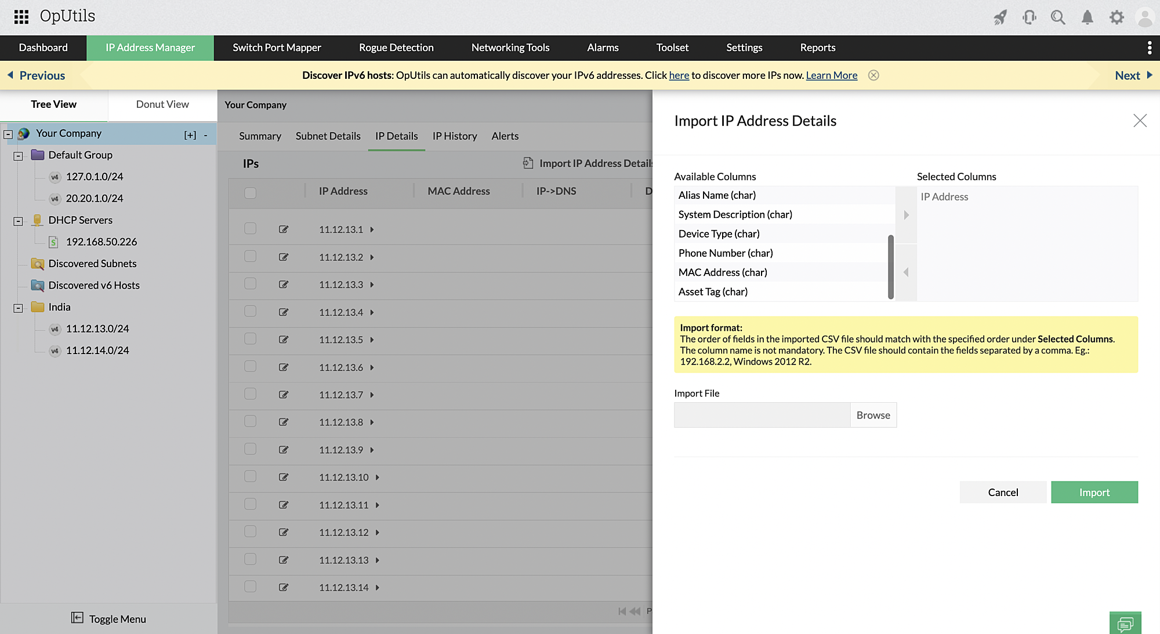Image resolution: width=1160 pixels, height=634 pixels.
Task: Click the rocket quick-start icon
Action: [x=1000, y=17]
